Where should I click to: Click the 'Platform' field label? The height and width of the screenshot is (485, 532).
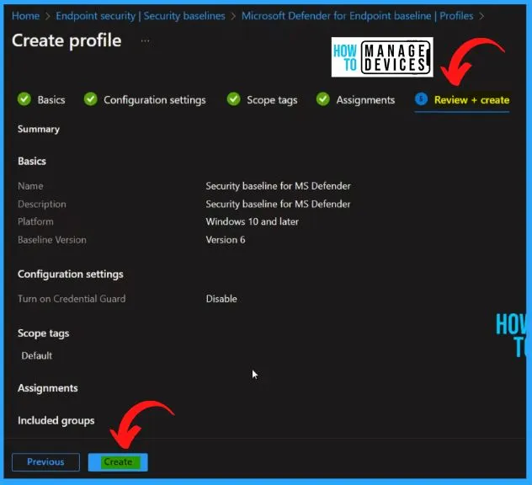[35, 221]
